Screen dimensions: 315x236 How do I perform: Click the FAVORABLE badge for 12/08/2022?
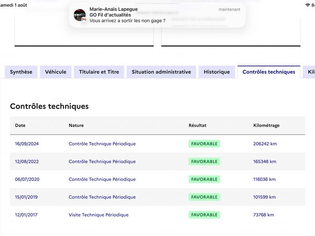click(x=204, y=162)
